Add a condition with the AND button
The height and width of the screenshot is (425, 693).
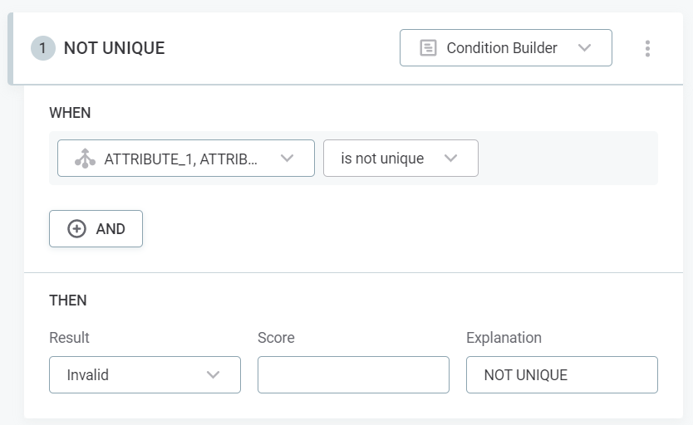click(96, 229)
